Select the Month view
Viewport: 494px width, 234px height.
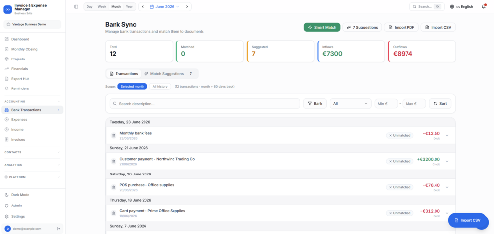click(x=116, y=6)
